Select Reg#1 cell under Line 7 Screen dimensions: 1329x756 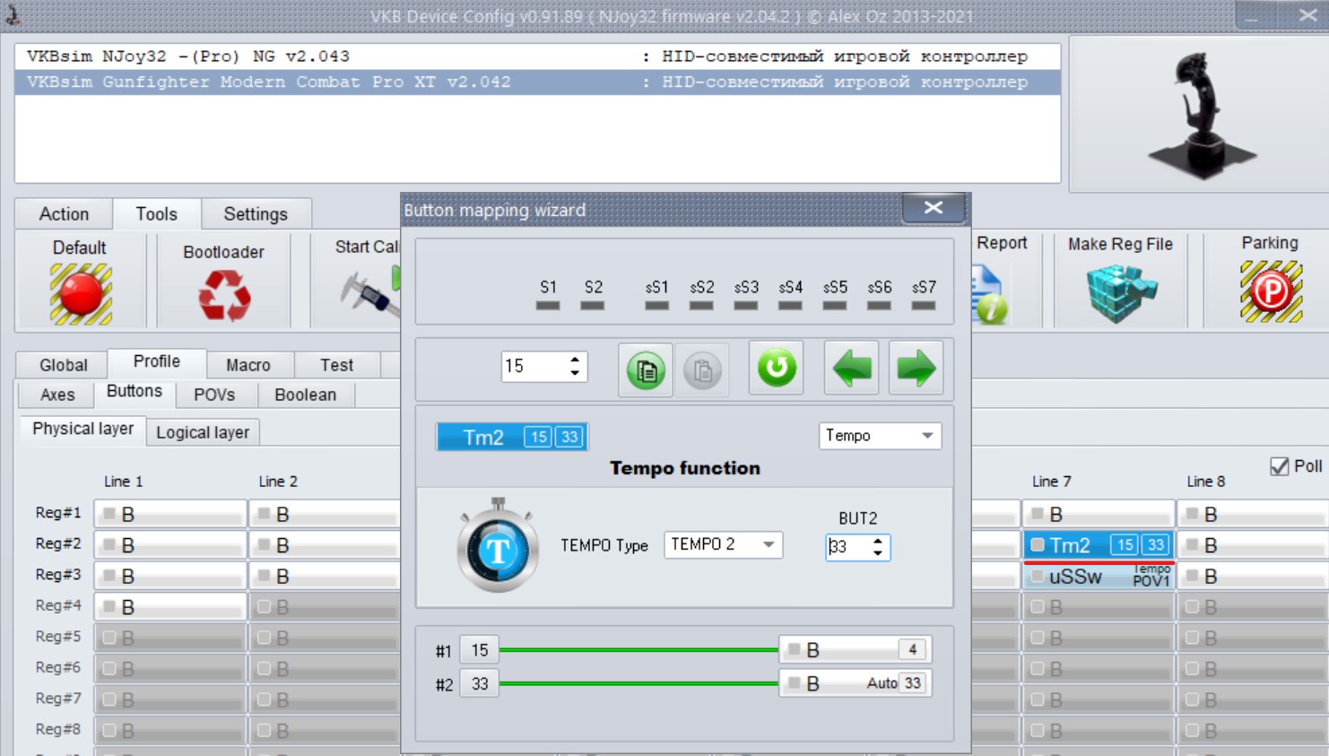click(x=1099, y=514)
